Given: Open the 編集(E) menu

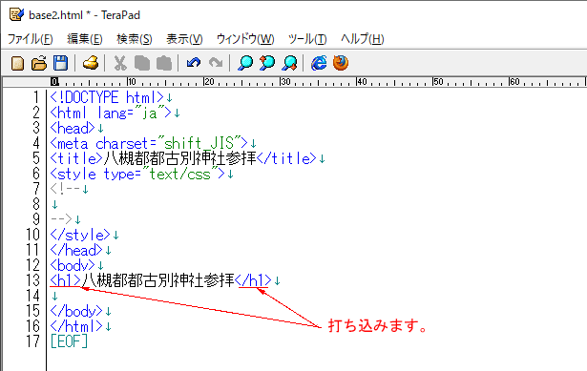Looking at the screenshot, I should coord(85,39).
